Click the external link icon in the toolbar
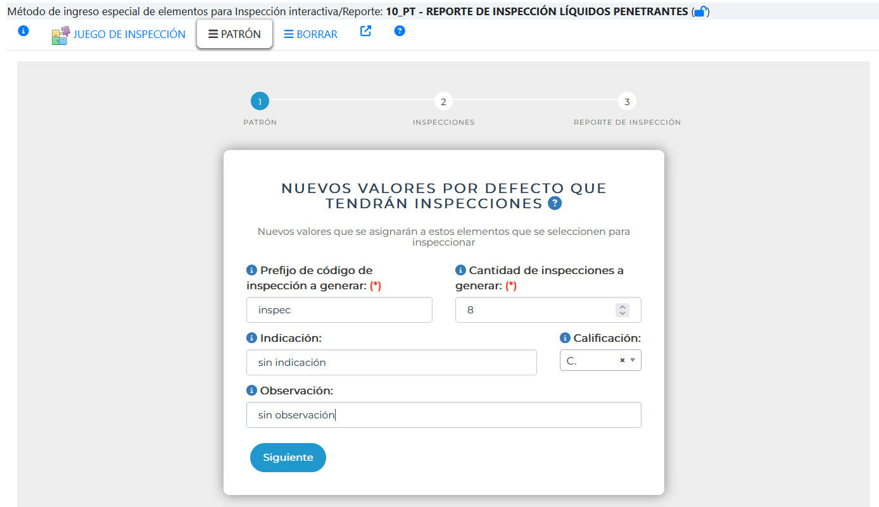 pos(365,31)
